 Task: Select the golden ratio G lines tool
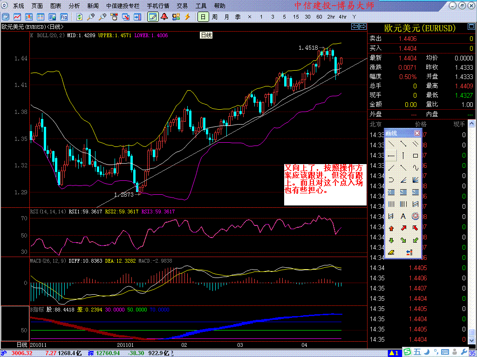[x=391, y=192]
